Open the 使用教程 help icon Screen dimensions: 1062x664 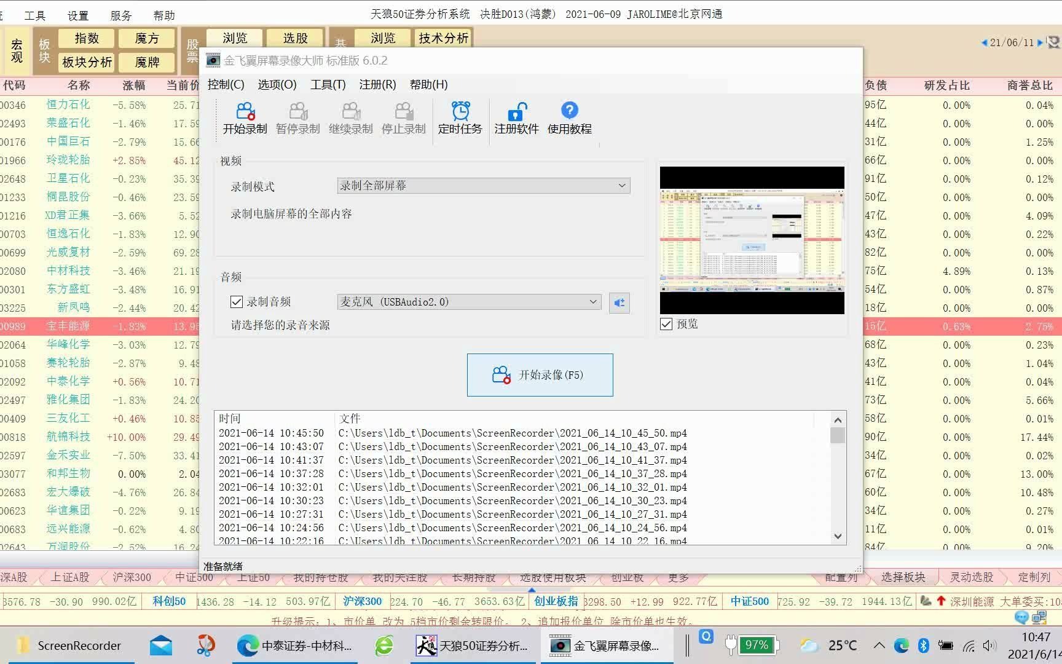coord(569,118)
